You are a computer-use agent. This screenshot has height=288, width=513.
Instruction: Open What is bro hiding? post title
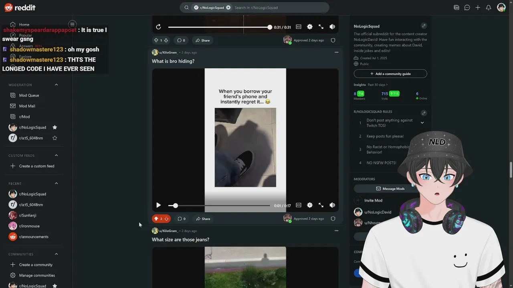coord(173,61)
